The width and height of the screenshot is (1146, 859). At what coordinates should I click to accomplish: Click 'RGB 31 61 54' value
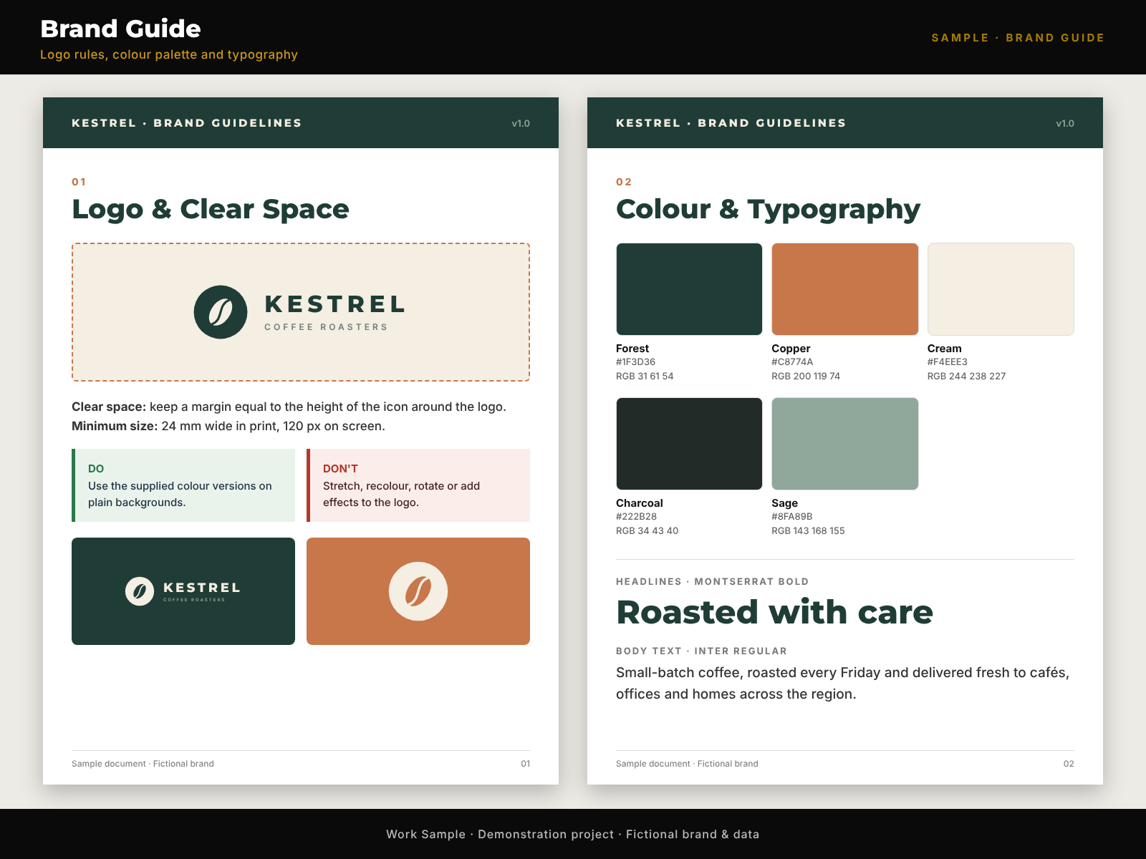(x=645, y=377)
